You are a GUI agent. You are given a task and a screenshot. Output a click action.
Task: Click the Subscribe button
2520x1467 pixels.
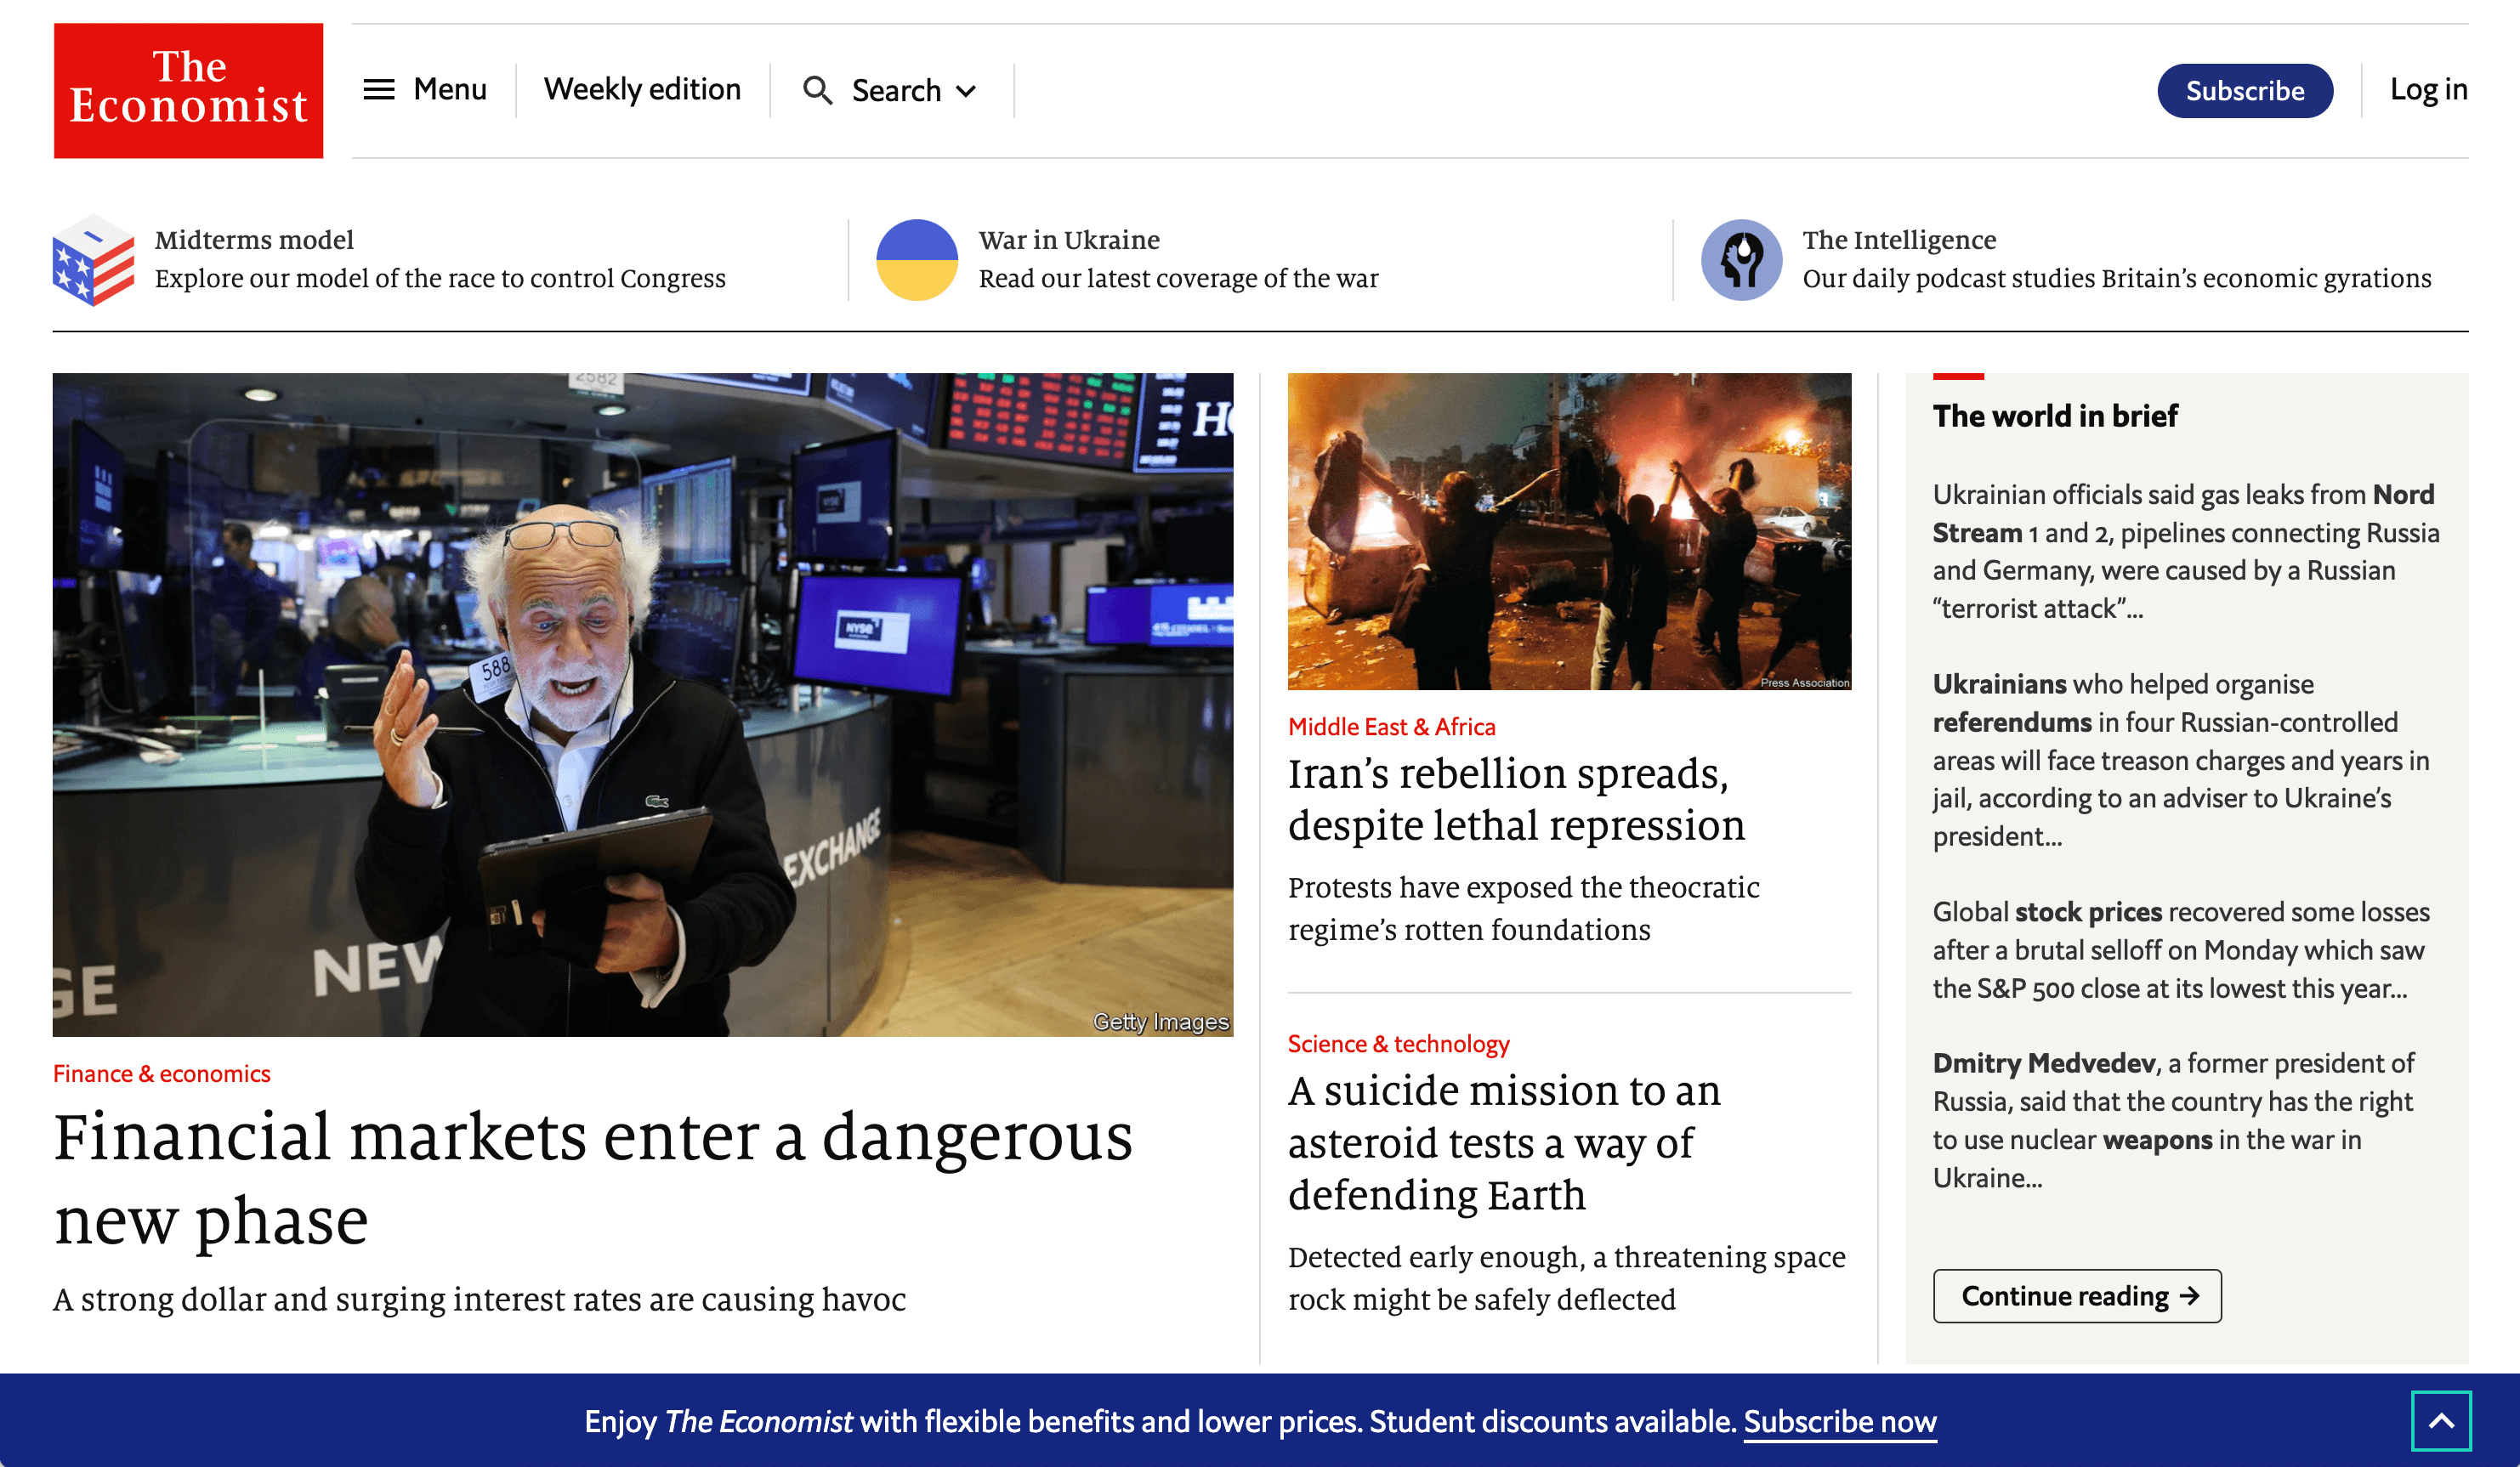[x=2245, y=91]
